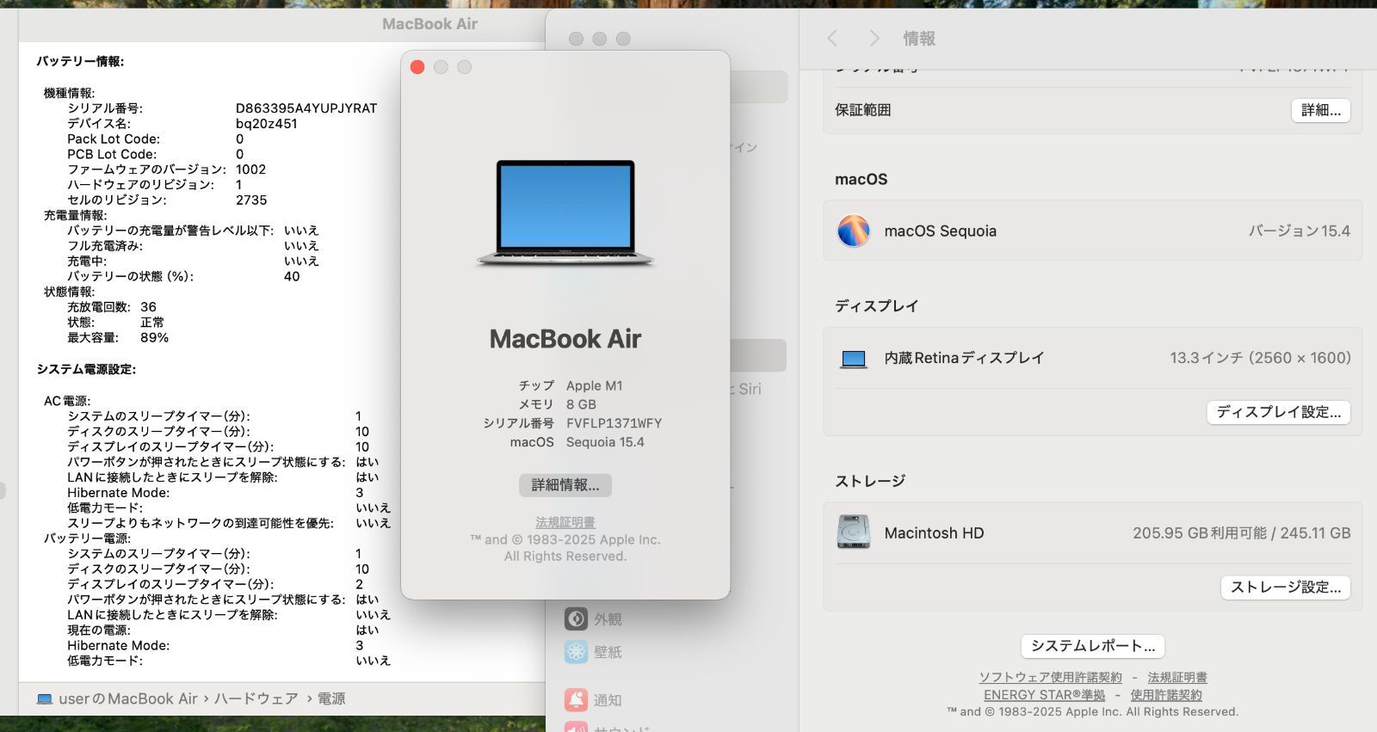
Task: Click the 情報 title in settings toolbar
Action: pos(919,39)
